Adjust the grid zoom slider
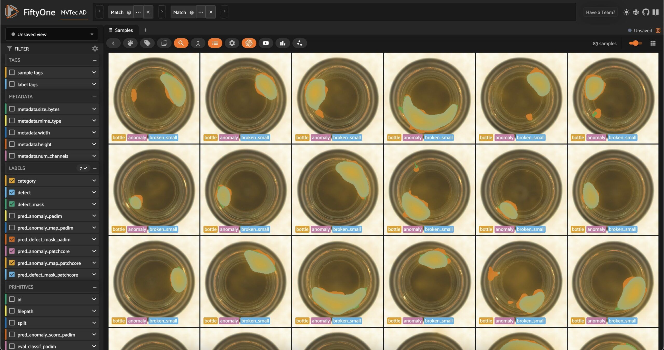664x350 pixels. click(635, 43)
